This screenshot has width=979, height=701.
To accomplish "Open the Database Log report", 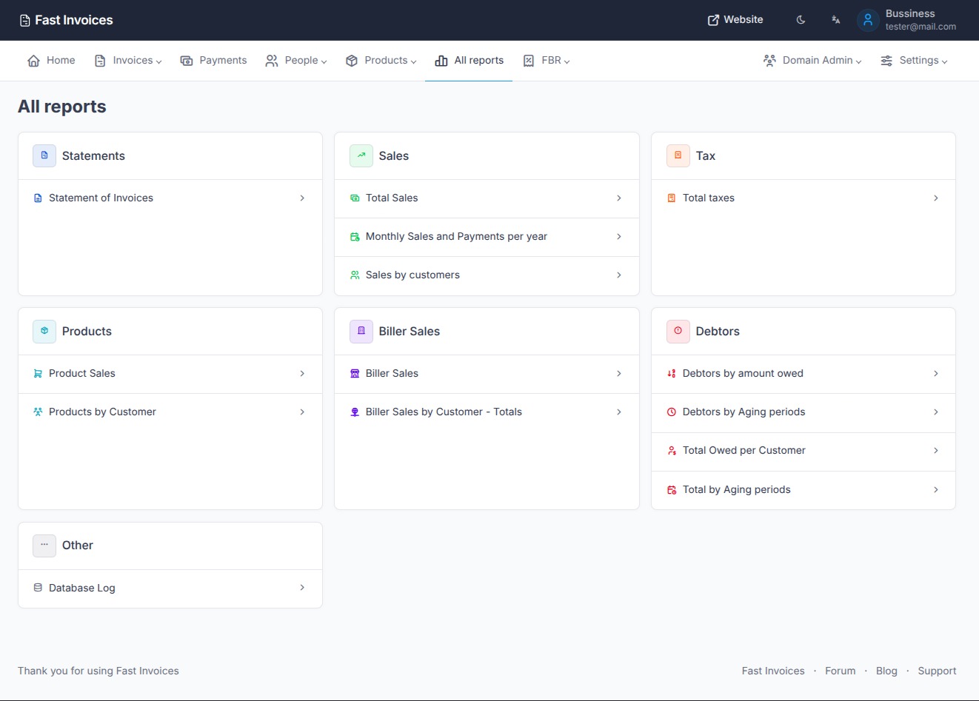I will pos(170,588).
